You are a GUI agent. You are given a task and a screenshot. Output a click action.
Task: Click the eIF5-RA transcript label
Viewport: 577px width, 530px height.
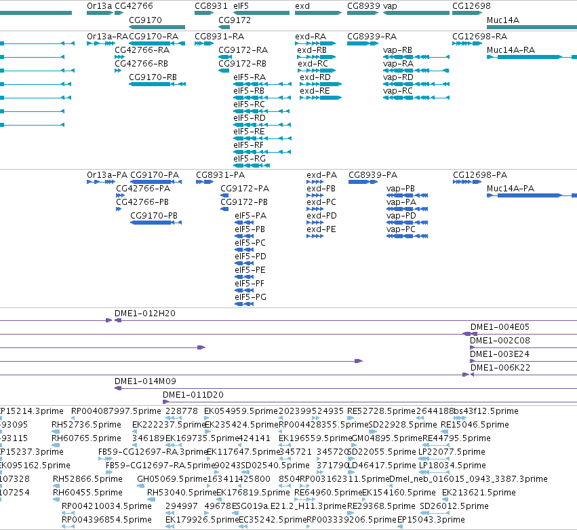(x=250, y=77)
